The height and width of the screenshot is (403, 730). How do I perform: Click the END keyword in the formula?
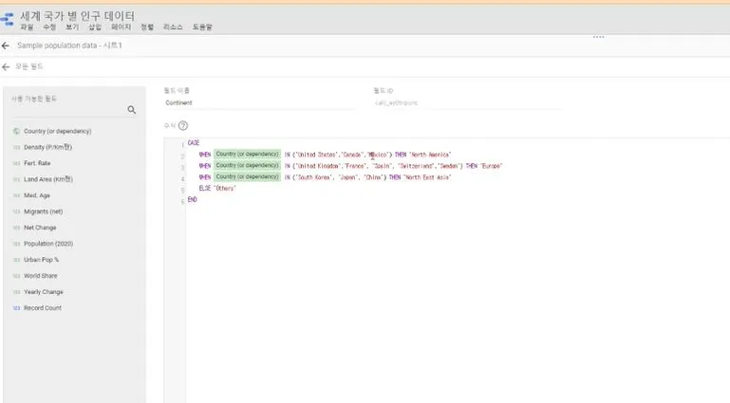pos(193,200)
